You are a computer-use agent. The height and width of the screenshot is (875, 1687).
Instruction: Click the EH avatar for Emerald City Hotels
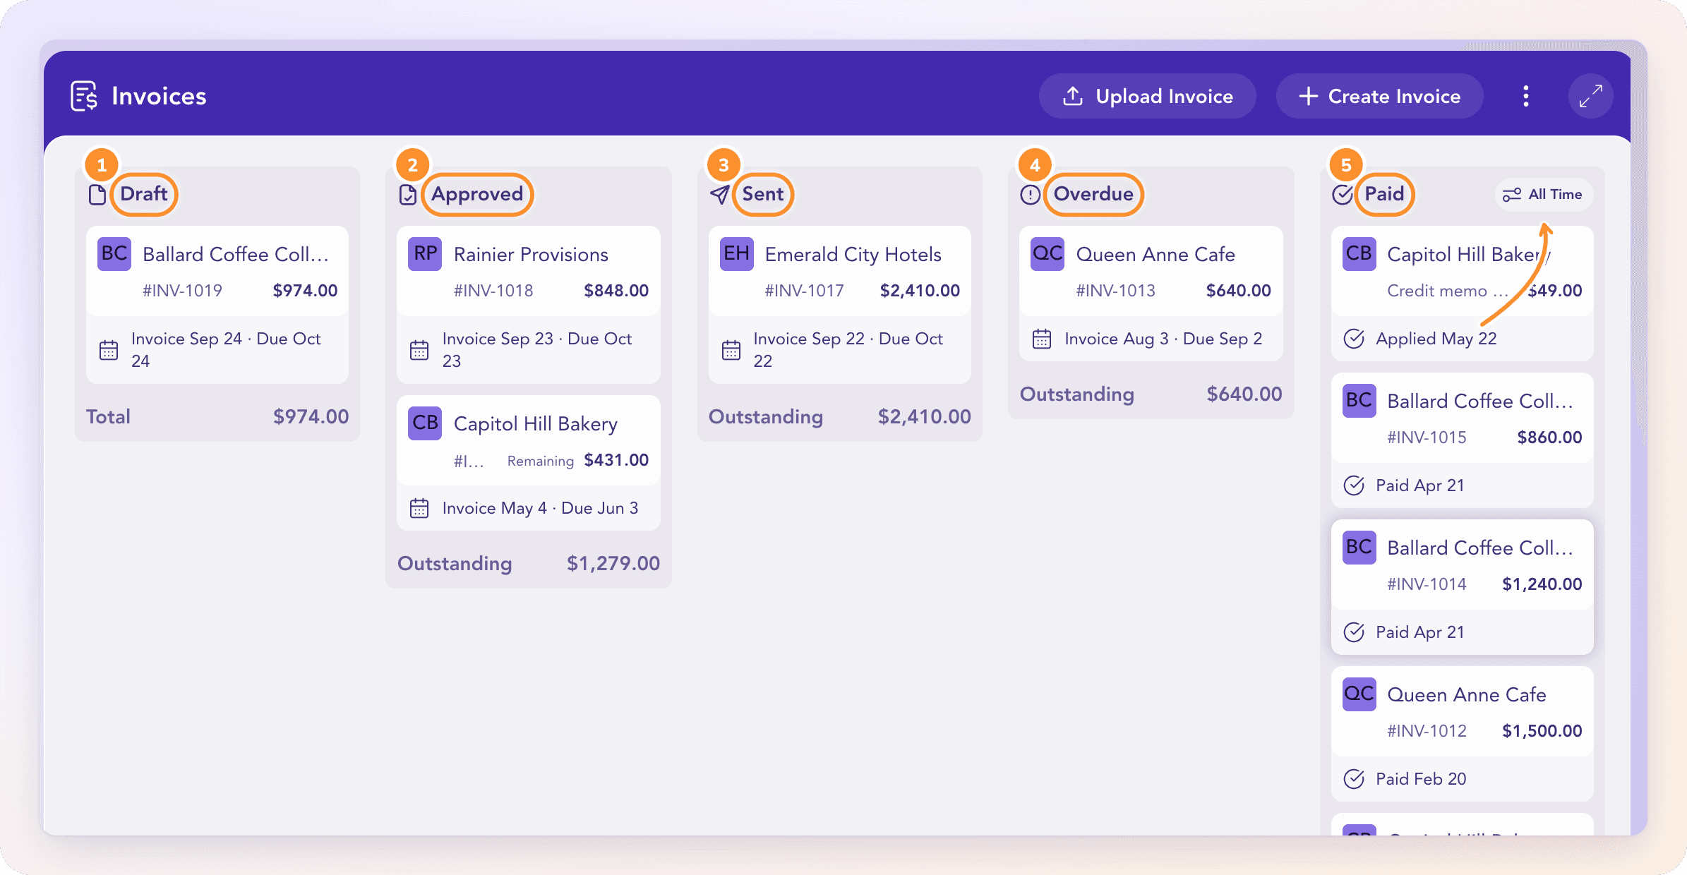(x=736, y=254)
